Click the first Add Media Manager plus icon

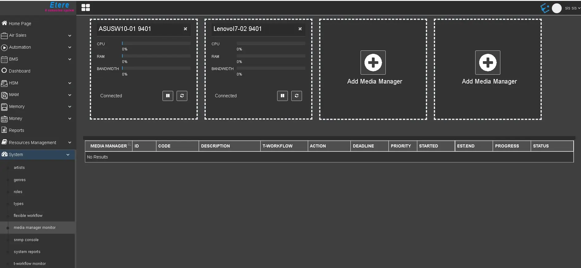point(373,63)
